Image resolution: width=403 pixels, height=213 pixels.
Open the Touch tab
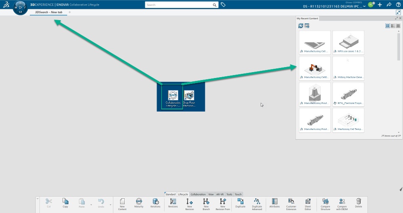click(238, 194)
